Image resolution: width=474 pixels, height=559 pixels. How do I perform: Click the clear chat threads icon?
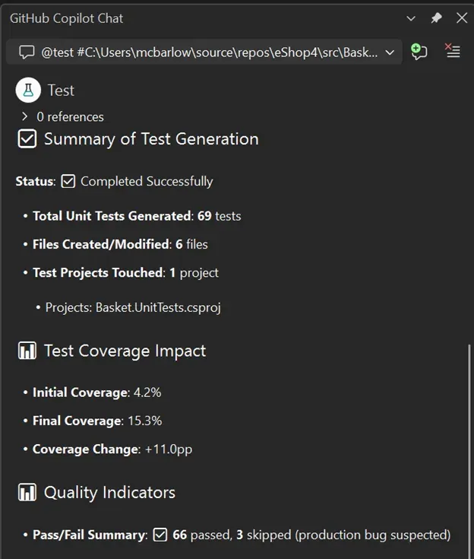coord(453,52)
